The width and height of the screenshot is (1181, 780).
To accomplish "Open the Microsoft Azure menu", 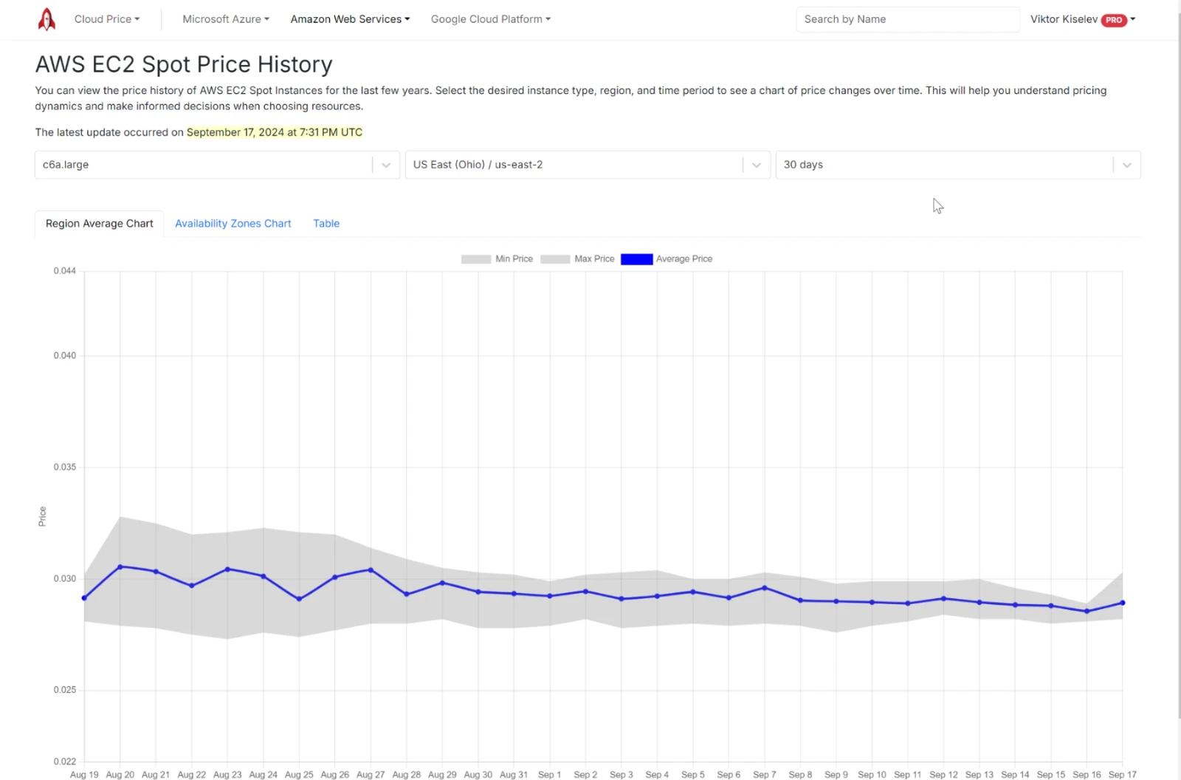I will click(x=226, y=19).
